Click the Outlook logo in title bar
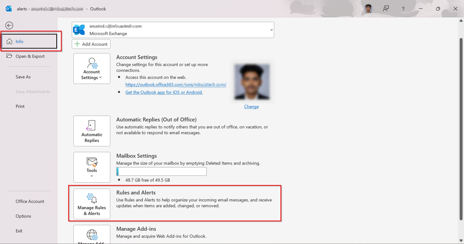 click(9, 9)
